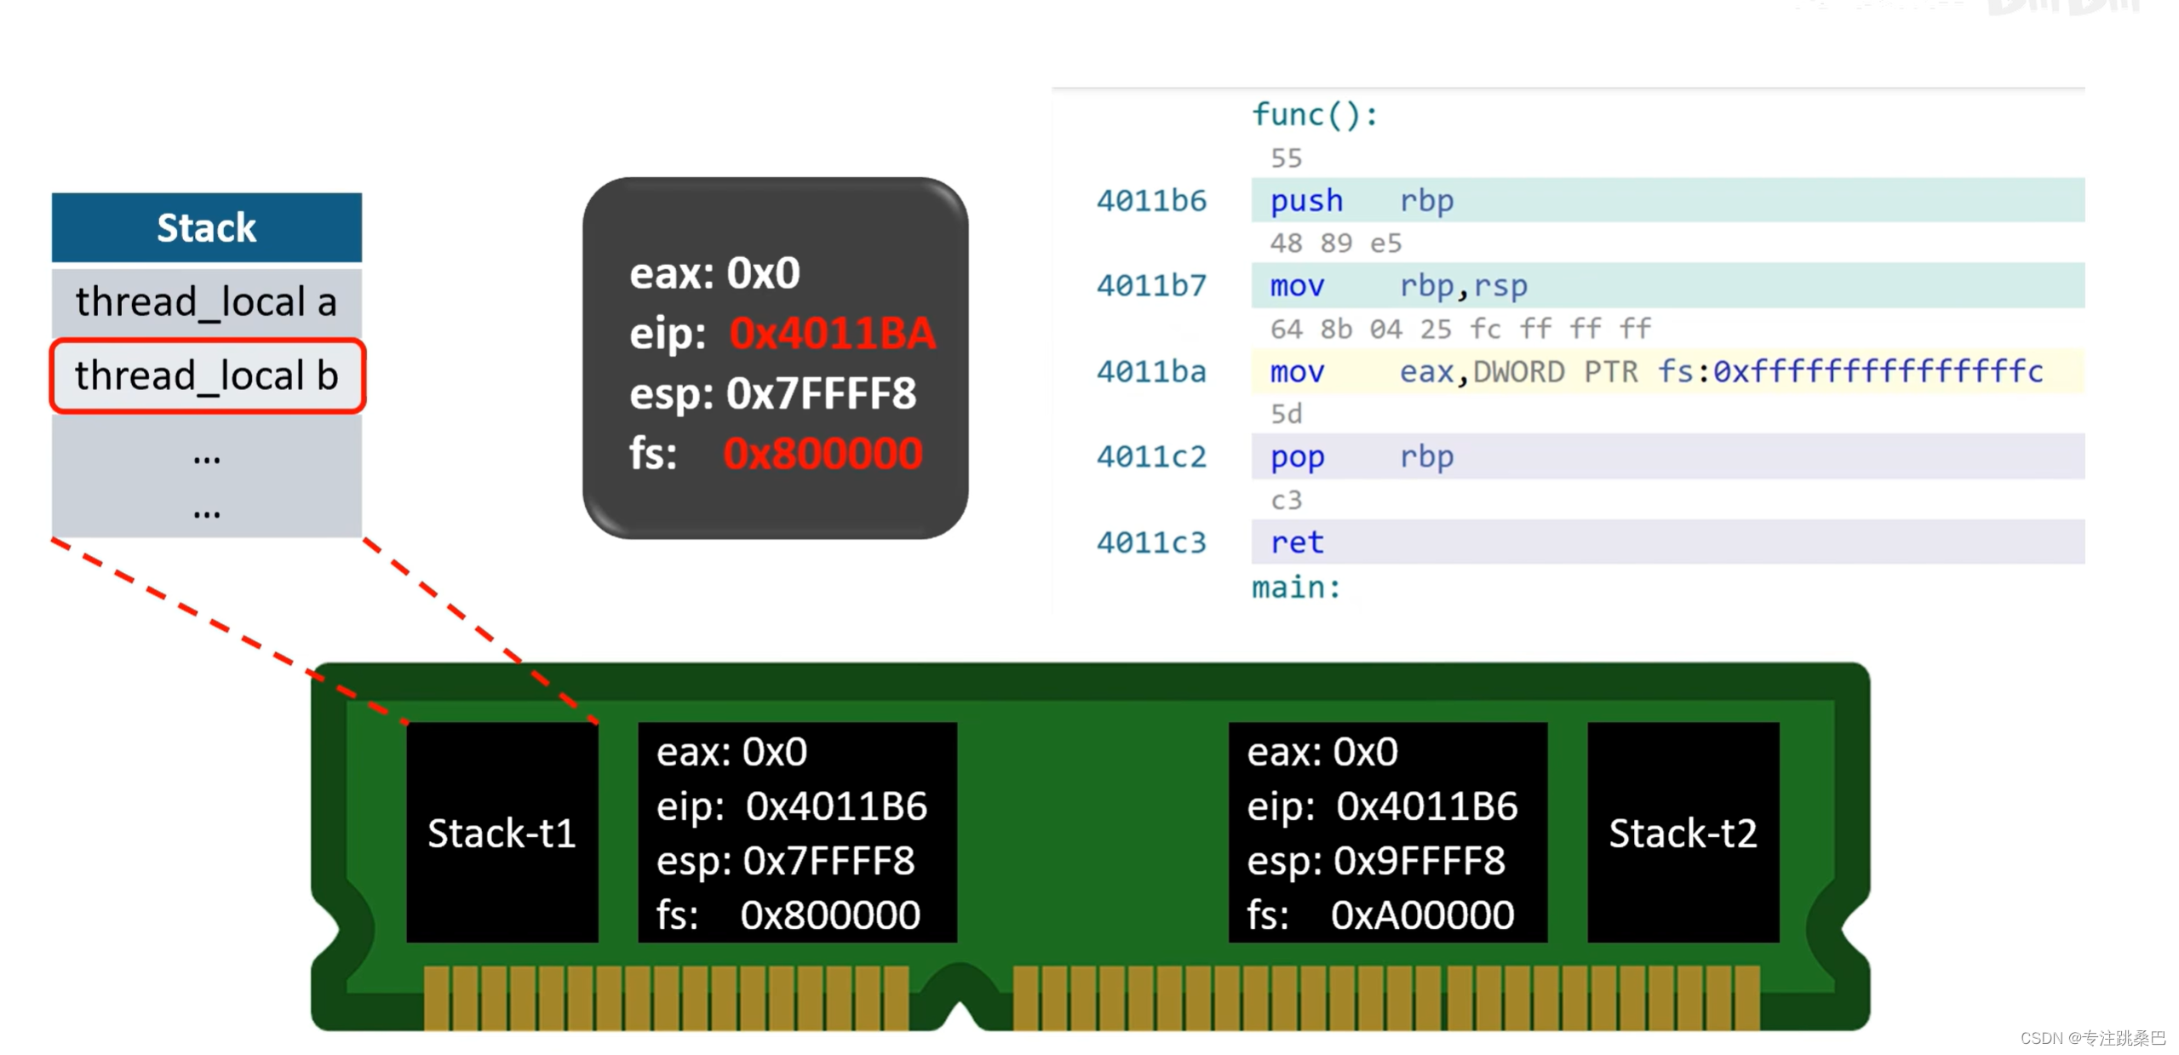Click the func(): label
The image size is (2179, 1055).
pyautogui.click(x=1314, y=114)
